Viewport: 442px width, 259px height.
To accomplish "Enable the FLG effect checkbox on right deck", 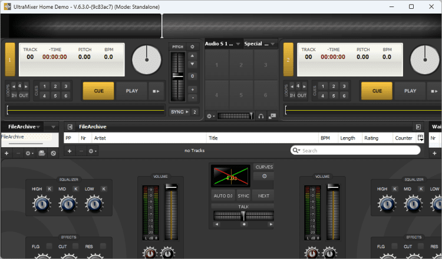I will [395, 246].
